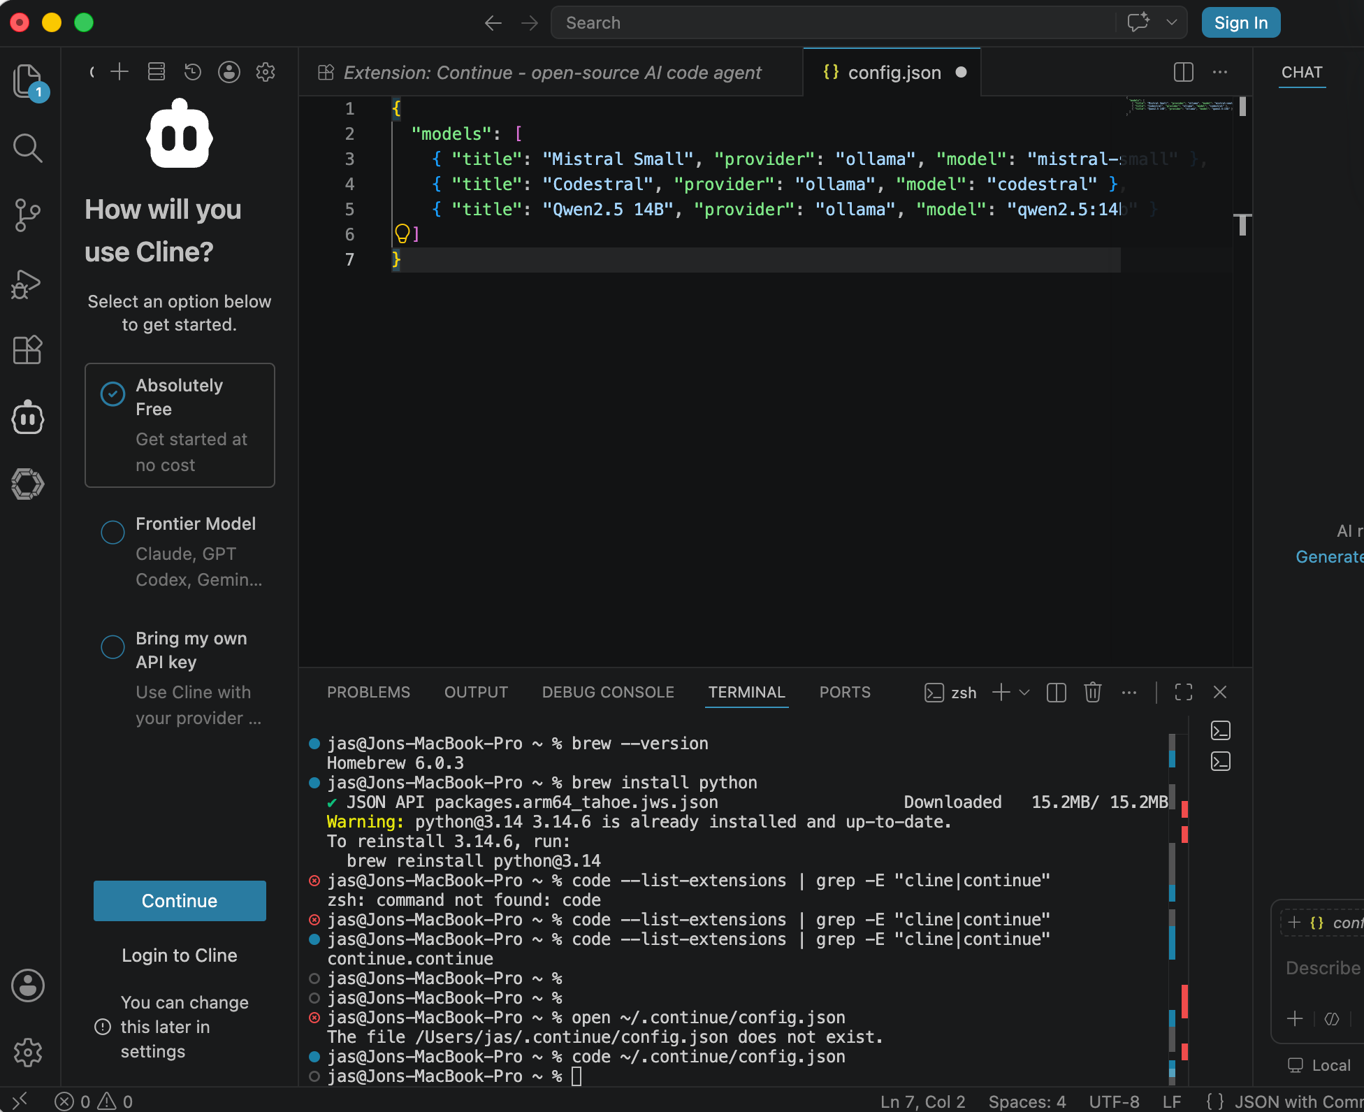Open remote window indicator in status bar
Screen dimensions: 1364x1112
pos(20,1101)
